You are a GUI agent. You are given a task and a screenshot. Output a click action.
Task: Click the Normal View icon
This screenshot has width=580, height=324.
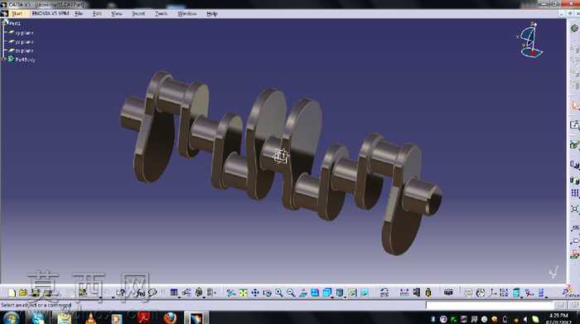point(303,293)
